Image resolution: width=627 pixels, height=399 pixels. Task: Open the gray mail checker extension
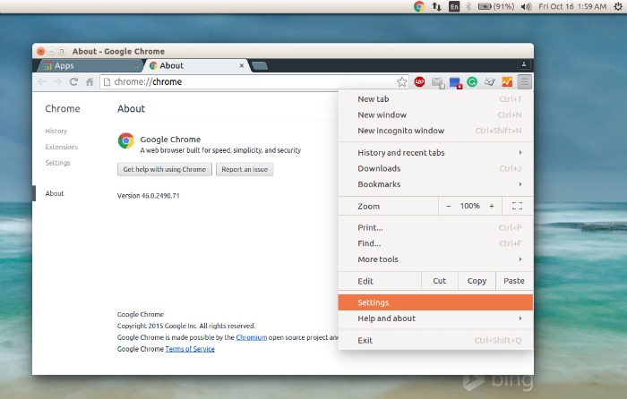coord(437,82)
